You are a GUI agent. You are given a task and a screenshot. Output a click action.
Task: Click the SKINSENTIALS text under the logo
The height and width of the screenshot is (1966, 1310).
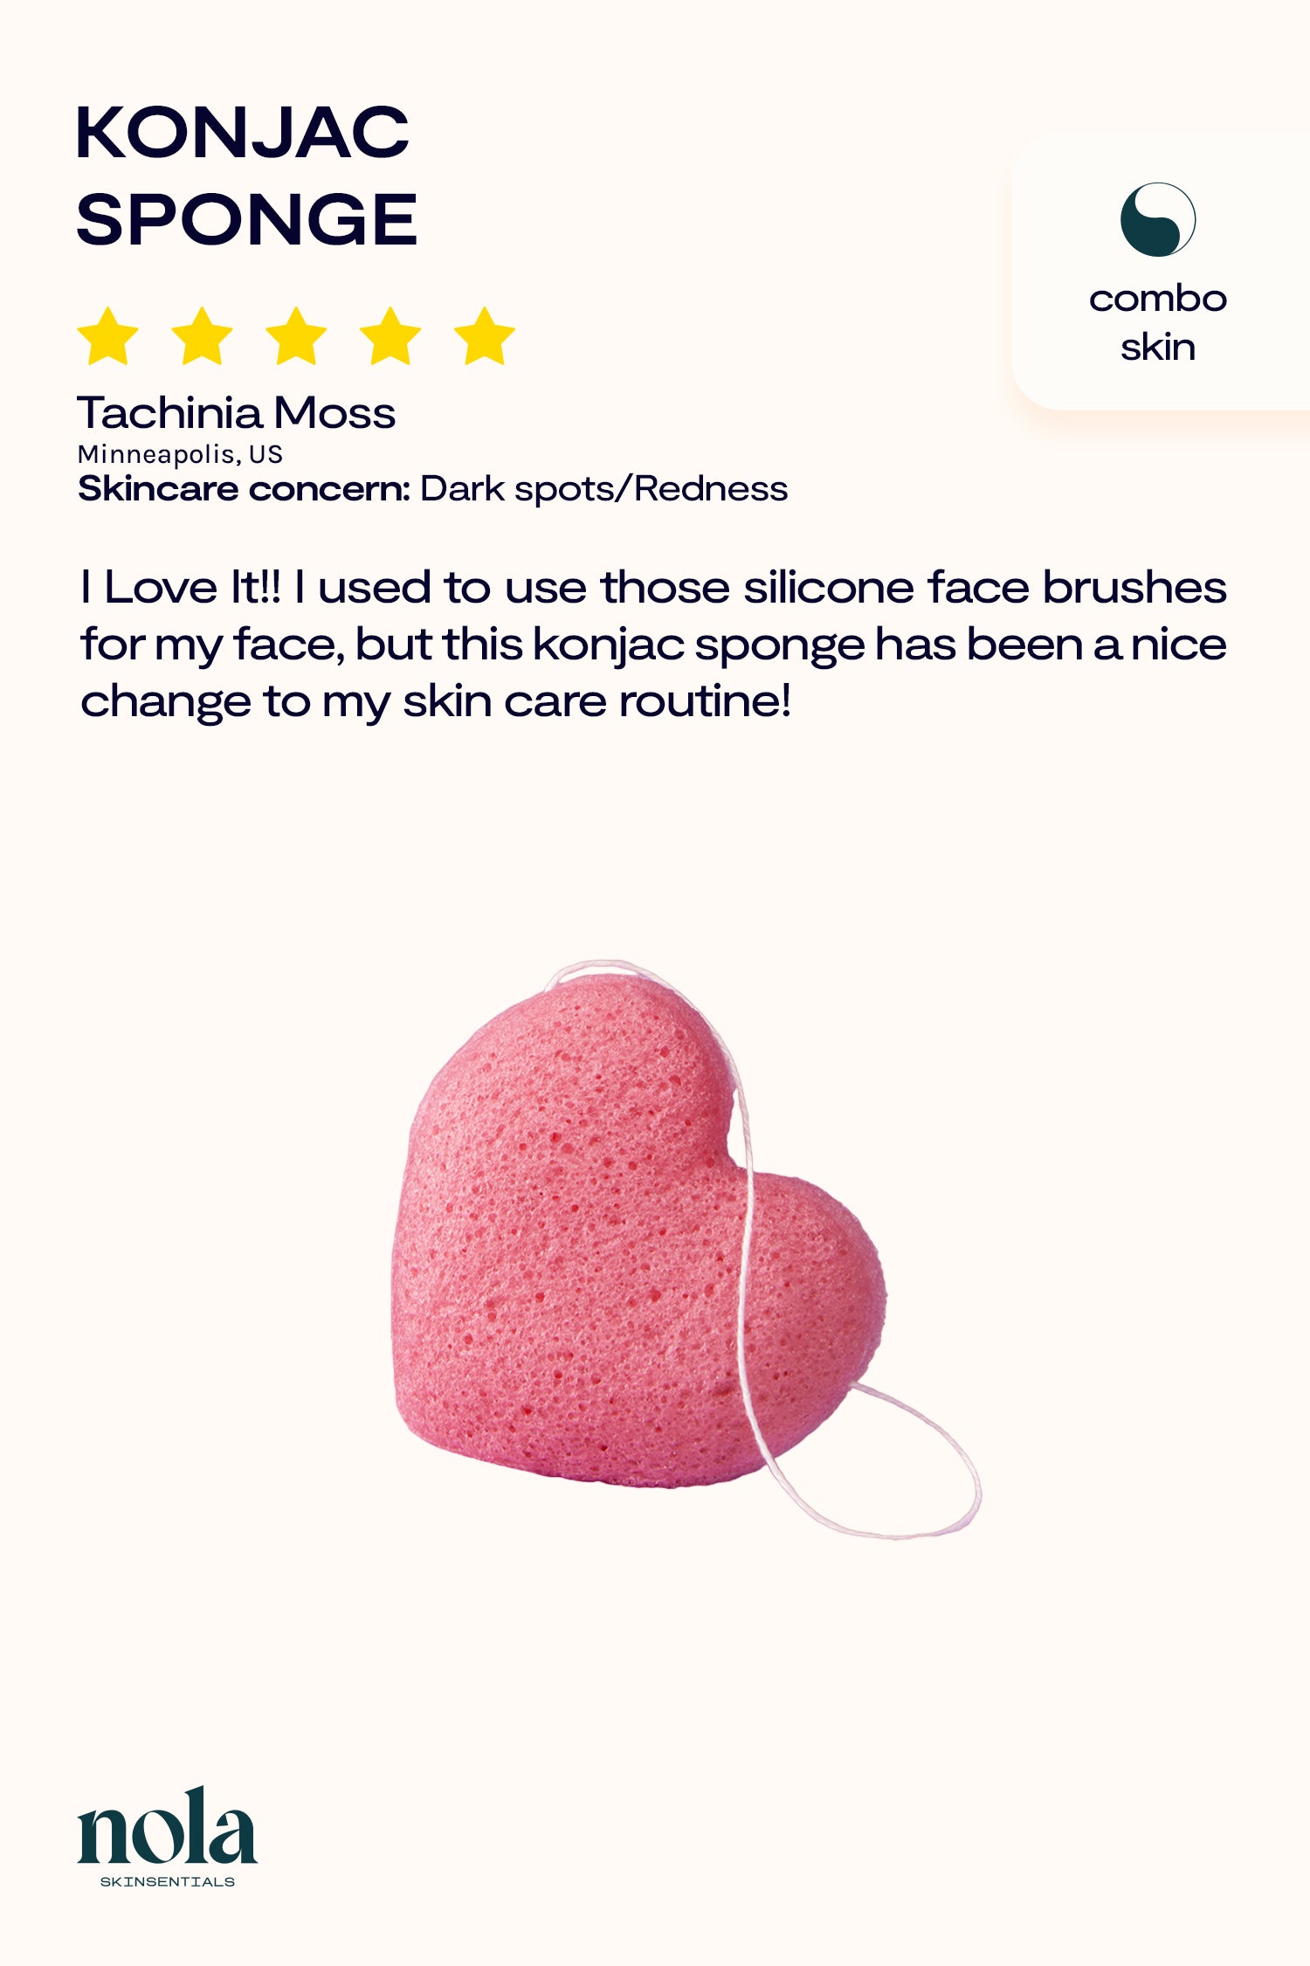tap(167, 1881)
